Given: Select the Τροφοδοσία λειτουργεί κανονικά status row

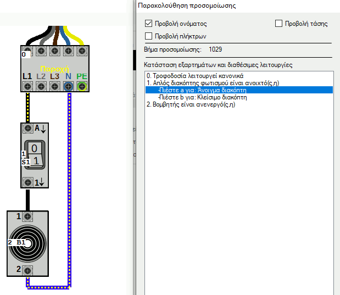Looking at the screenshot, I should click(194, 75).
